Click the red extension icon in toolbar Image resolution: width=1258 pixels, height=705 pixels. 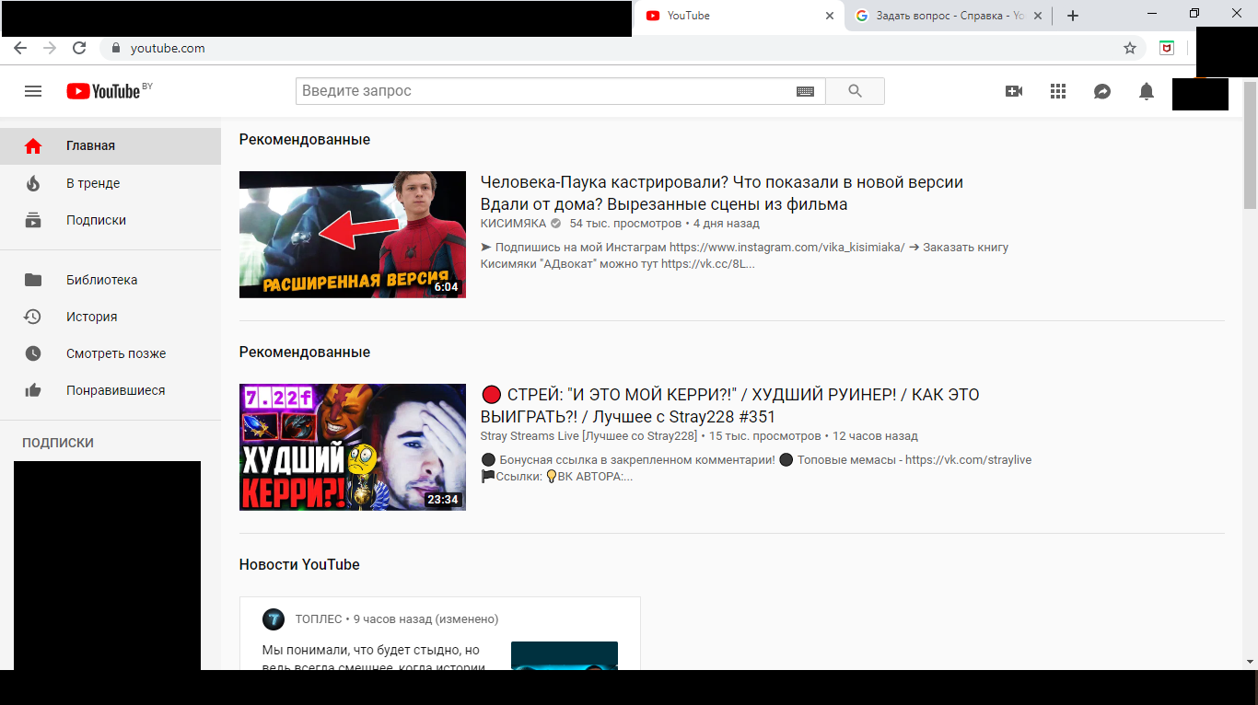pyautogui.click(x=1167, y=48)
